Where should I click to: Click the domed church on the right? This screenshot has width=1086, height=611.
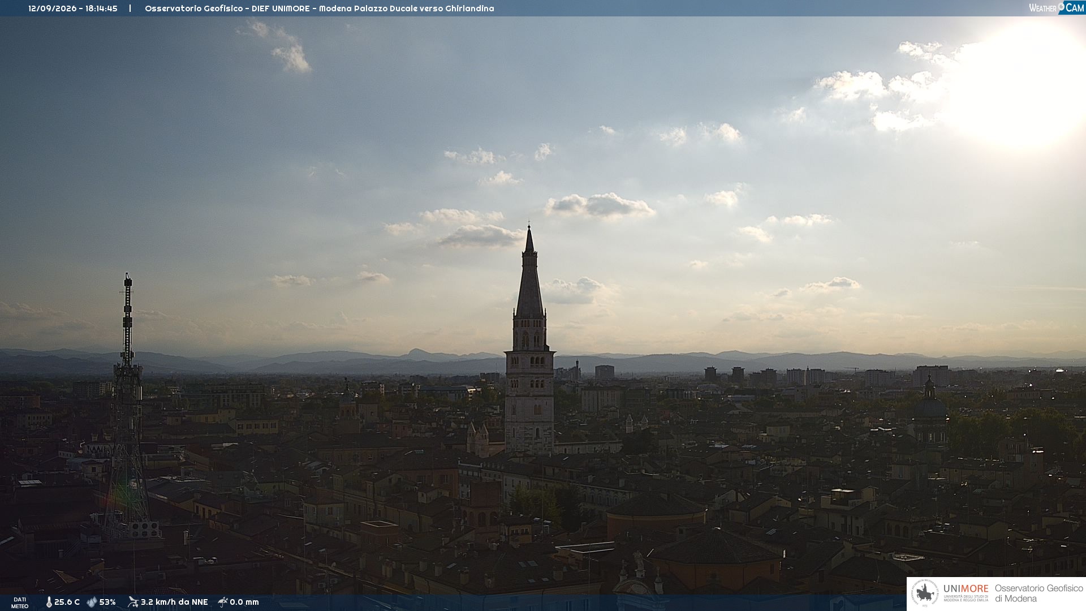coord(929,413)
